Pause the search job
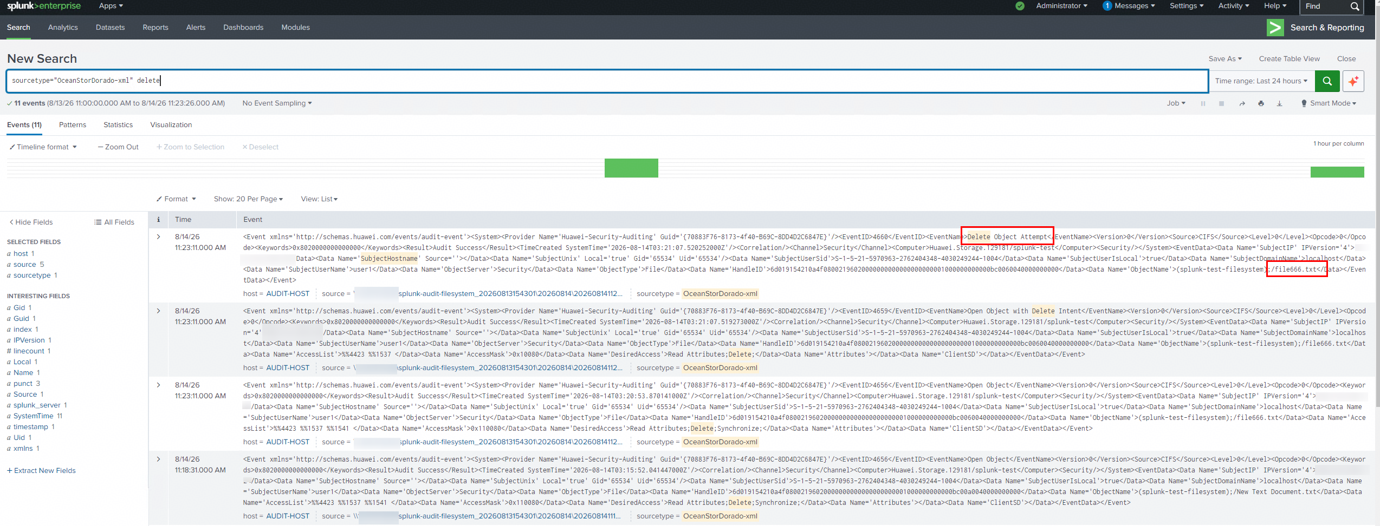The height and width of the screenshot is (526, 1380). (x=1203, y=103)
